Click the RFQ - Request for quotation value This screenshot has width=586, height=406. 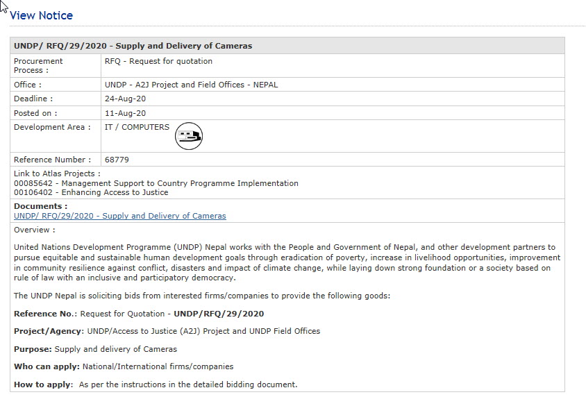coord(158,61)
